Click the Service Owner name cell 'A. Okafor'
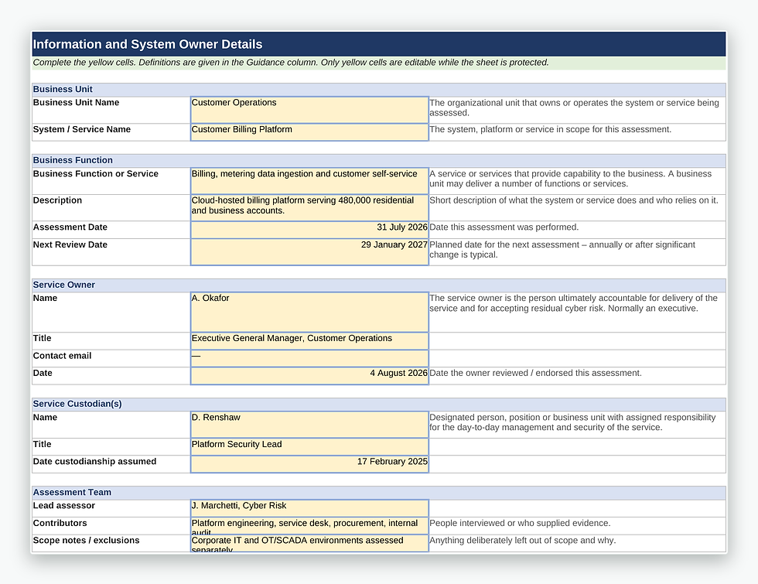Screen dimensions: 758x584 (x=309, y=312)
